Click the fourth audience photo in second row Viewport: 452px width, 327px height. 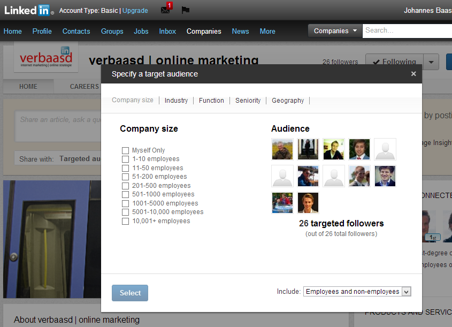pyautogui.click(x=359, y=176)
